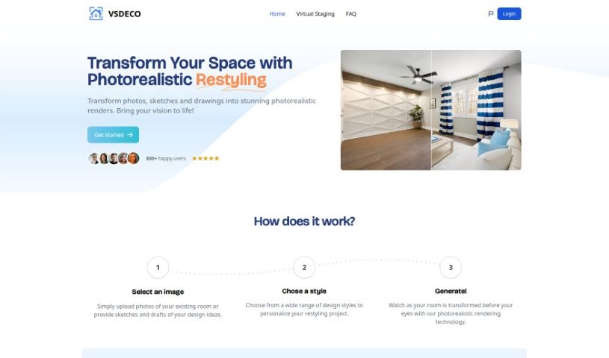Click the last orange-haired user avatar

[133, 158]
